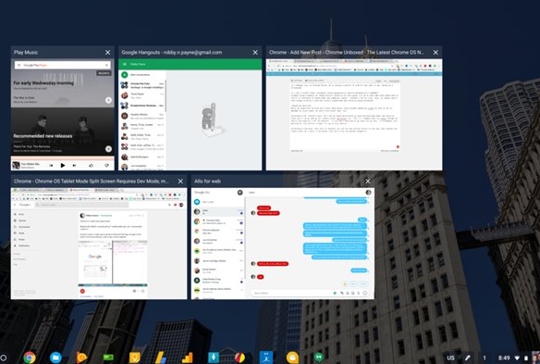540x364 pixels.
Task: Click Google Play Music search bar
Action: pos(62,65)
